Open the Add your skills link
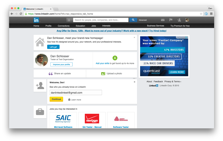The image size is (223, 141). pos(102,63)
